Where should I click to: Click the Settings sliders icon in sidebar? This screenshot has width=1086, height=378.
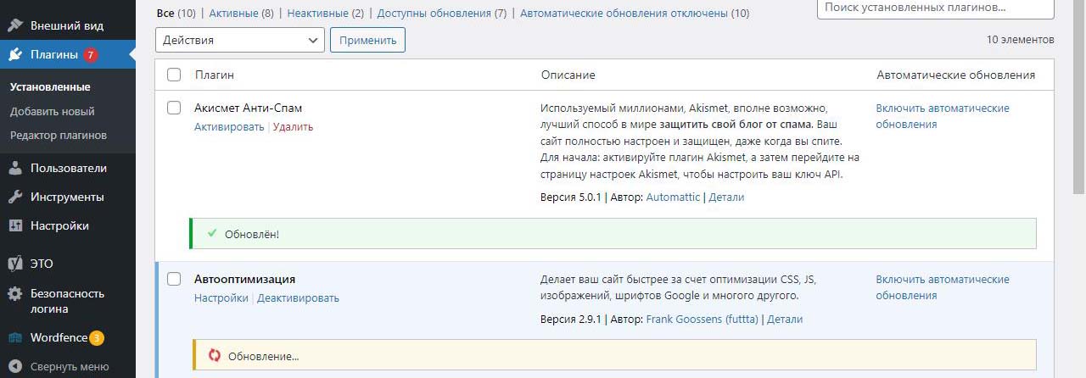pyautogui.click(x=15, y=226)
